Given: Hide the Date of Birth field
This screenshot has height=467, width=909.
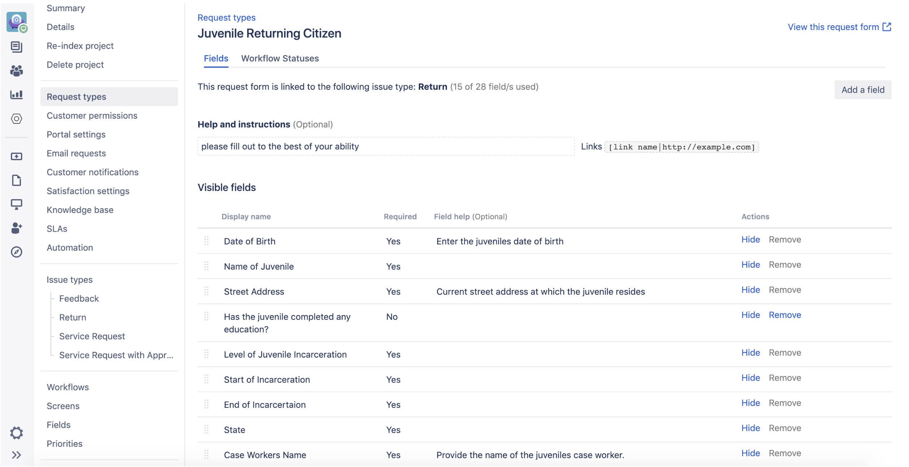Looking at the screenshot, I should [x=751, y=240].
